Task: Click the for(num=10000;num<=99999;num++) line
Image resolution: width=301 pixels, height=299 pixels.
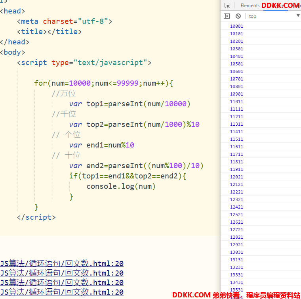Action: pyautogui.click(x=104, y=83)
